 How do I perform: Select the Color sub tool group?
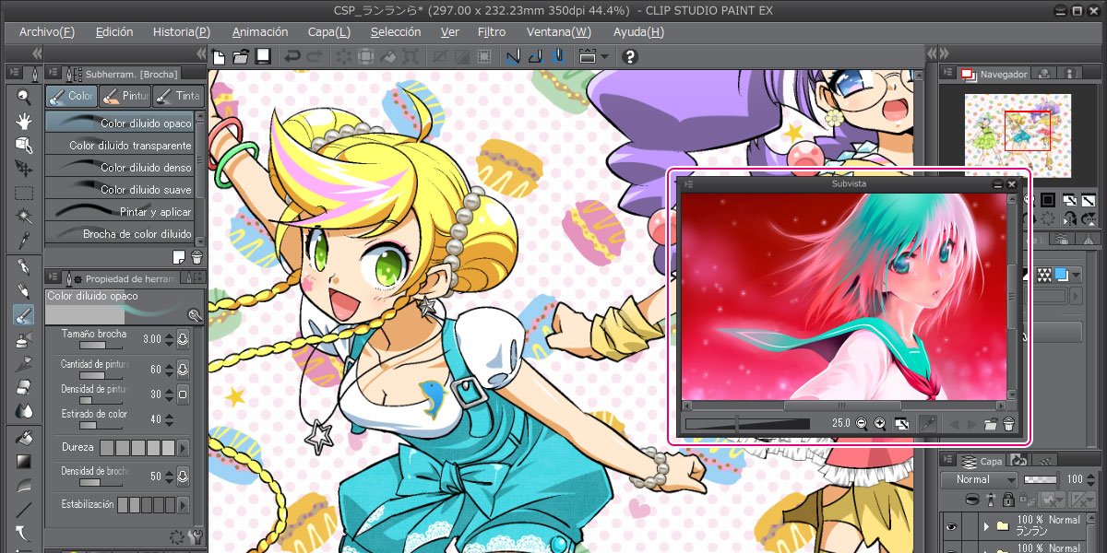(71, 96)
